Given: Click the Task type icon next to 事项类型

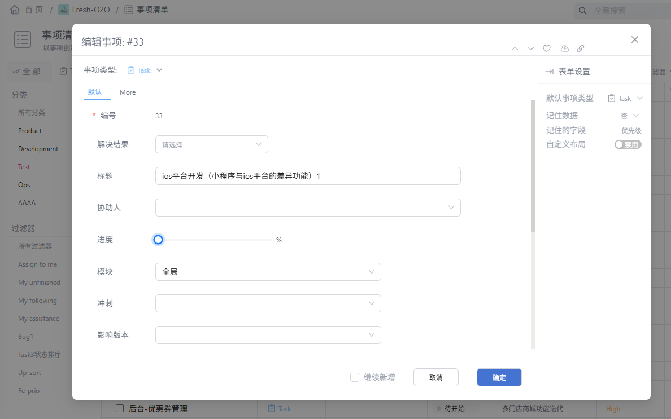Looking at the screenshot, I should point(131,70).
